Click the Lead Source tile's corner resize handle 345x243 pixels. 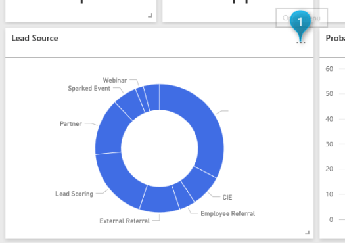[308, 232]
